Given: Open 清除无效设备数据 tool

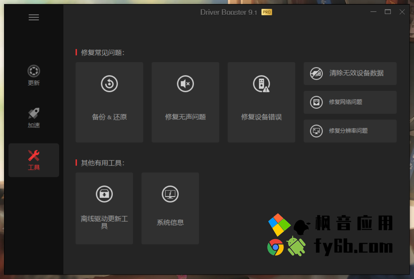Looking at the screenshot, I should (350, 73).
